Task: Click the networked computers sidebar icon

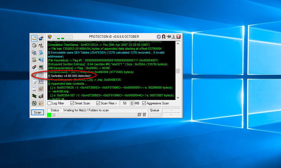Action: tap(41, 60)
